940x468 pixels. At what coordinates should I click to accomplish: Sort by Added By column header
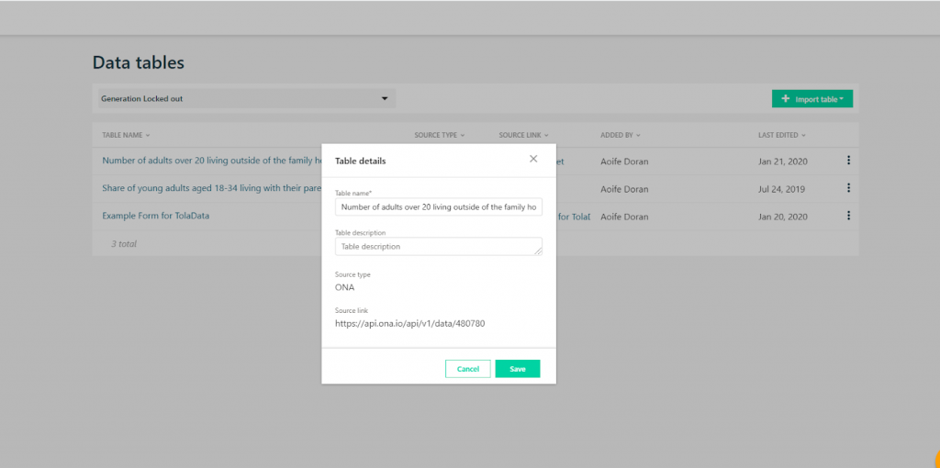(x=621, y=136)
